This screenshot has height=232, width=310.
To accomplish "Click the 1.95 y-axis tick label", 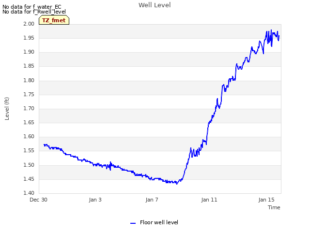I will (x=29, y=38).
